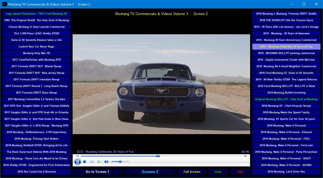
Task: Play Digital Instrument Cluster with MyColor
Action: [x=286, y=60]
